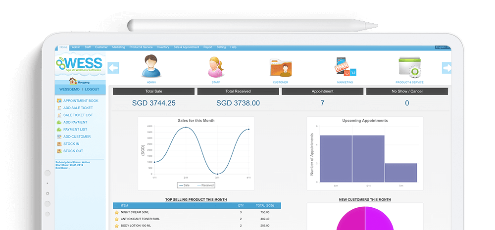The height and width of the screenshot is (230, 495).
Task: Click the icon beside Appointment Book
Action: (x=59, y=100)
